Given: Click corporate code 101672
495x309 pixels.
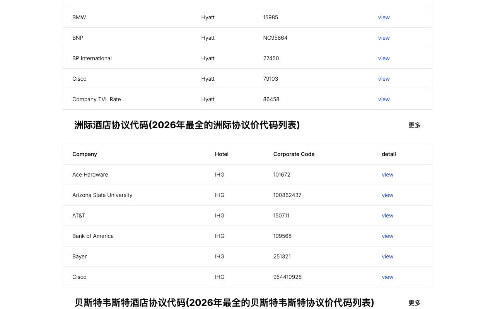Looking at the screenshot, I should [282, 175].
